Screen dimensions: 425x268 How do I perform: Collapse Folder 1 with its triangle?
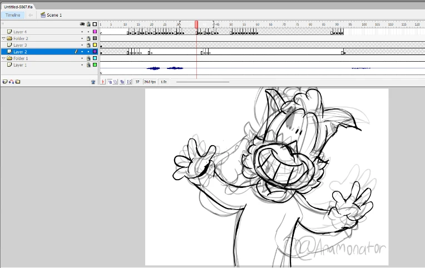click(x=3, y=58)
